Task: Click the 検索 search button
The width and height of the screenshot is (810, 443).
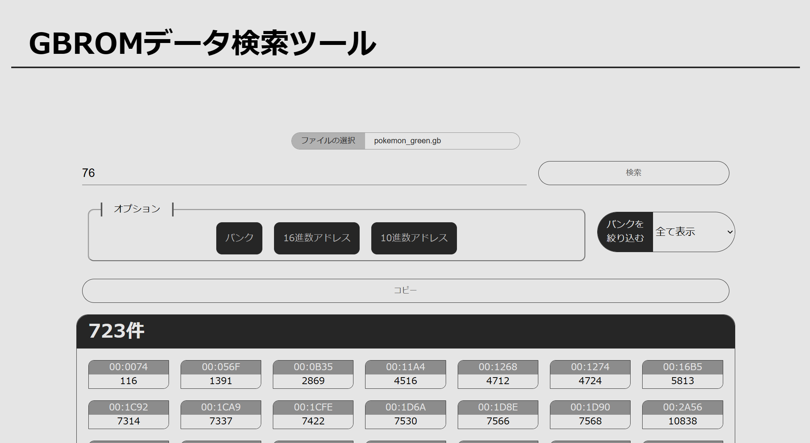Action: pos(633,173)
